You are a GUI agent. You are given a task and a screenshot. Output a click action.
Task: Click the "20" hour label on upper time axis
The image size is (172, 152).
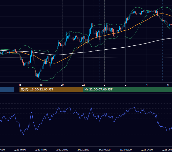point(62,85)
